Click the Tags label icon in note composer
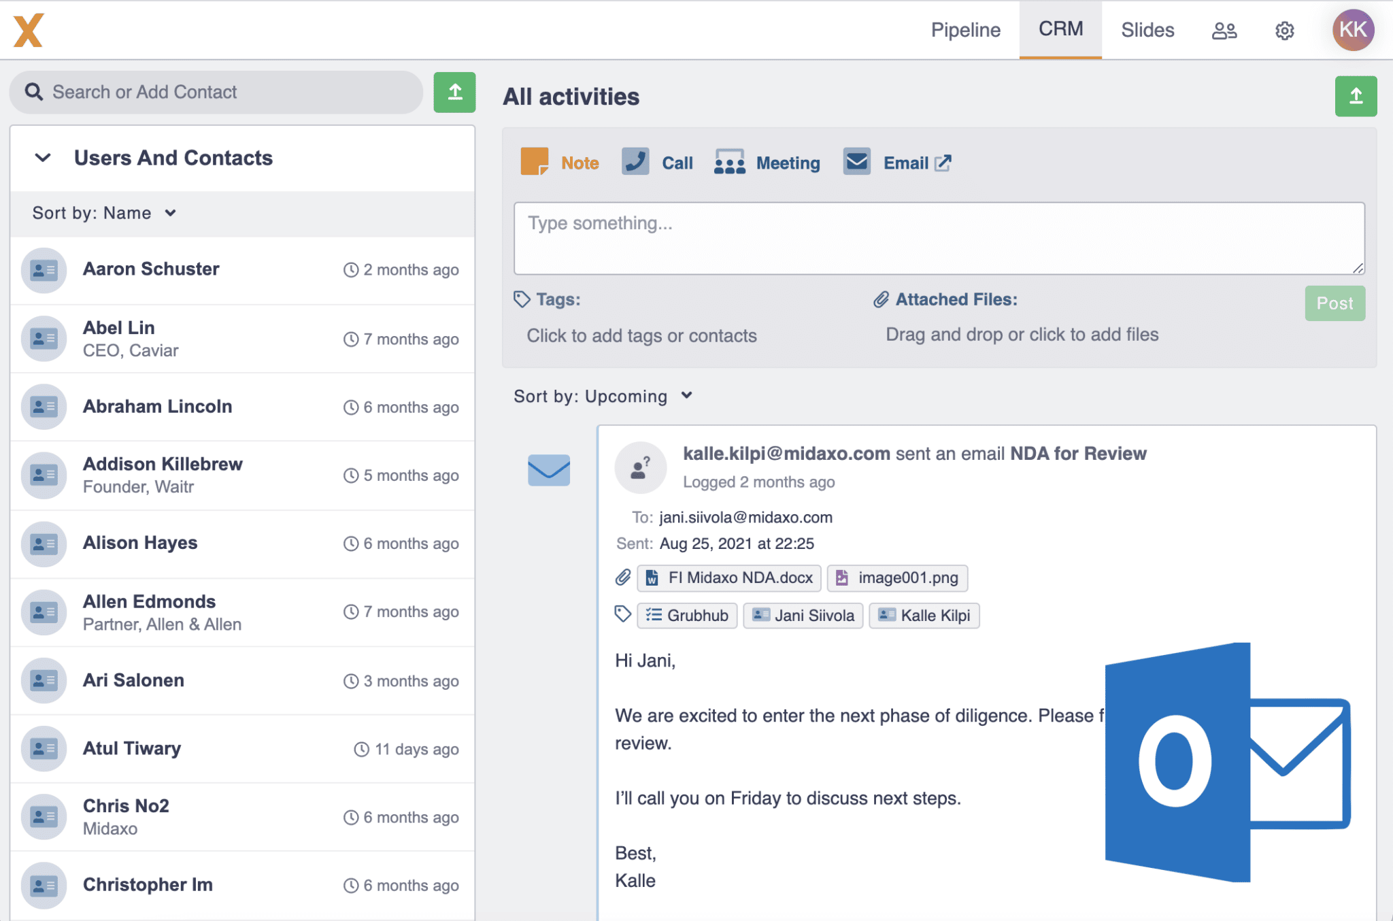 pyautogui.click(x=522, y=299)
